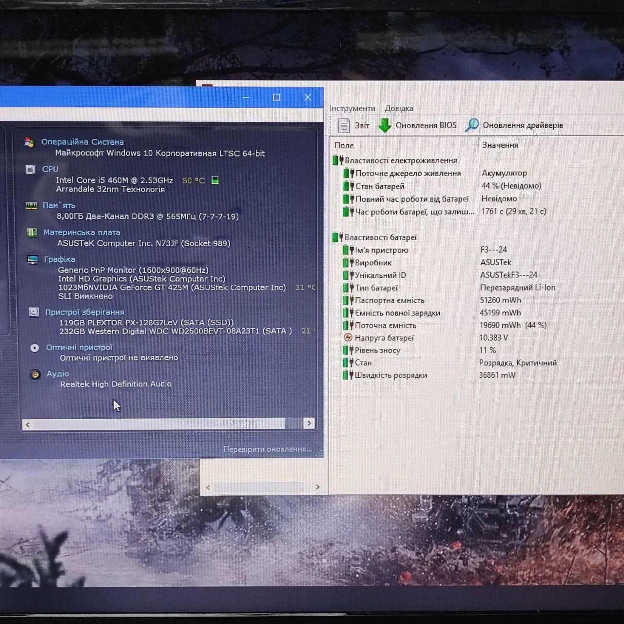Click the icon beside Рівень зносу row
The height and width of the screenshot is (624, 624).
tap(348, 350)
